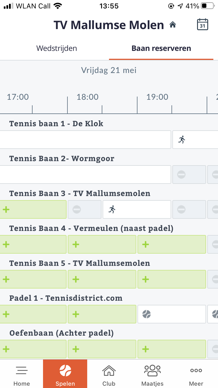Reserve Tennis Baan 4 at 18:00
218x388 pixels.
102,244
